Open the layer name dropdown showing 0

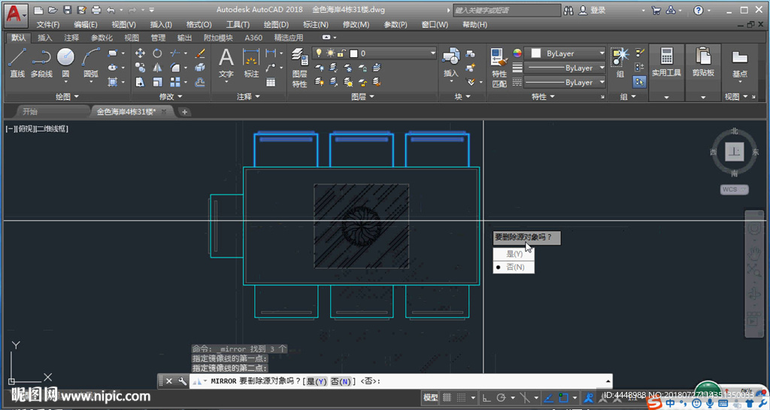pos(374,53)
